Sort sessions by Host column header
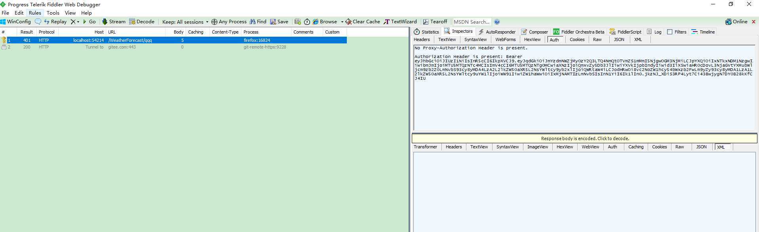Screen dimensions: 759x232 tap(82, 32)
